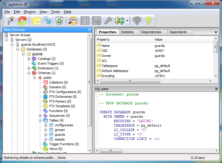This screenshot has width=222, height=163.
Task: Click the Schemas (1) red diamond icon
Action: pyautogui.click(x=34, y=73)
